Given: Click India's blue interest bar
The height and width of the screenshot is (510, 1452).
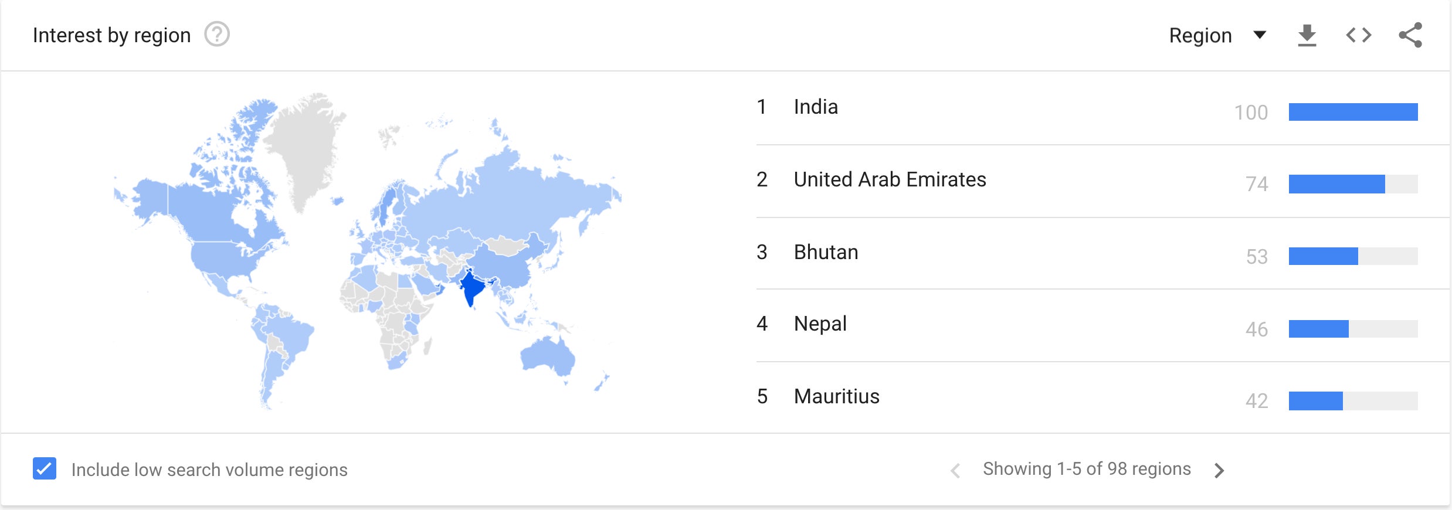Looking at the screenshot, I should 1353,112.
